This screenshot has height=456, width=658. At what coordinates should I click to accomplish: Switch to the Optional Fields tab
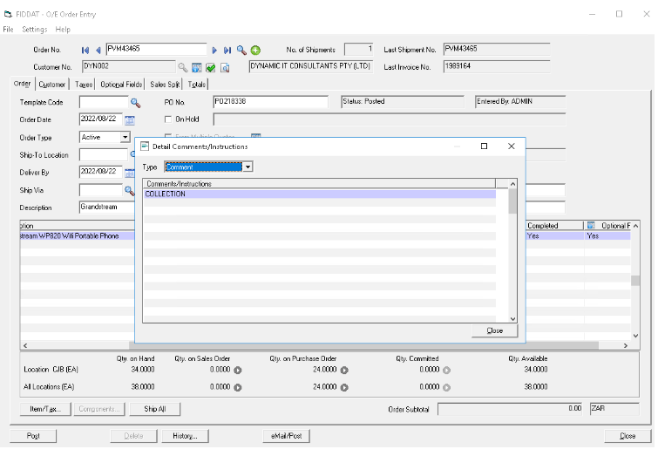120,85
